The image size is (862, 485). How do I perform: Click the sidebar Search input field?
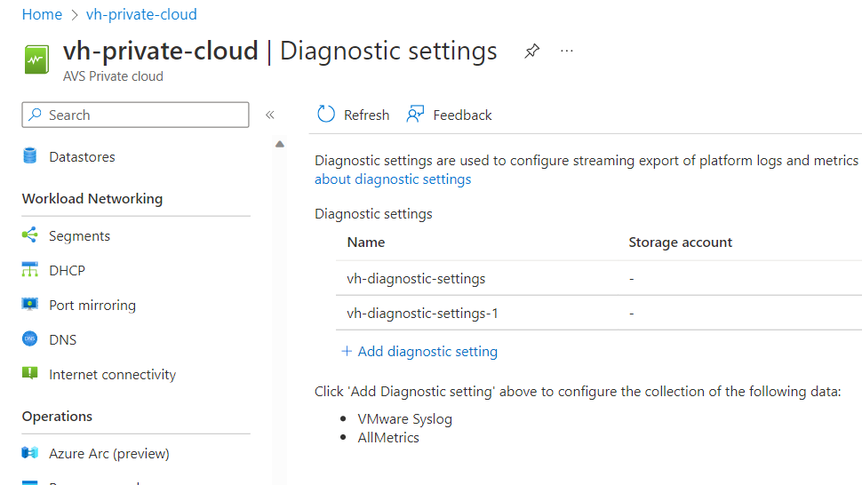coord(135,115)
